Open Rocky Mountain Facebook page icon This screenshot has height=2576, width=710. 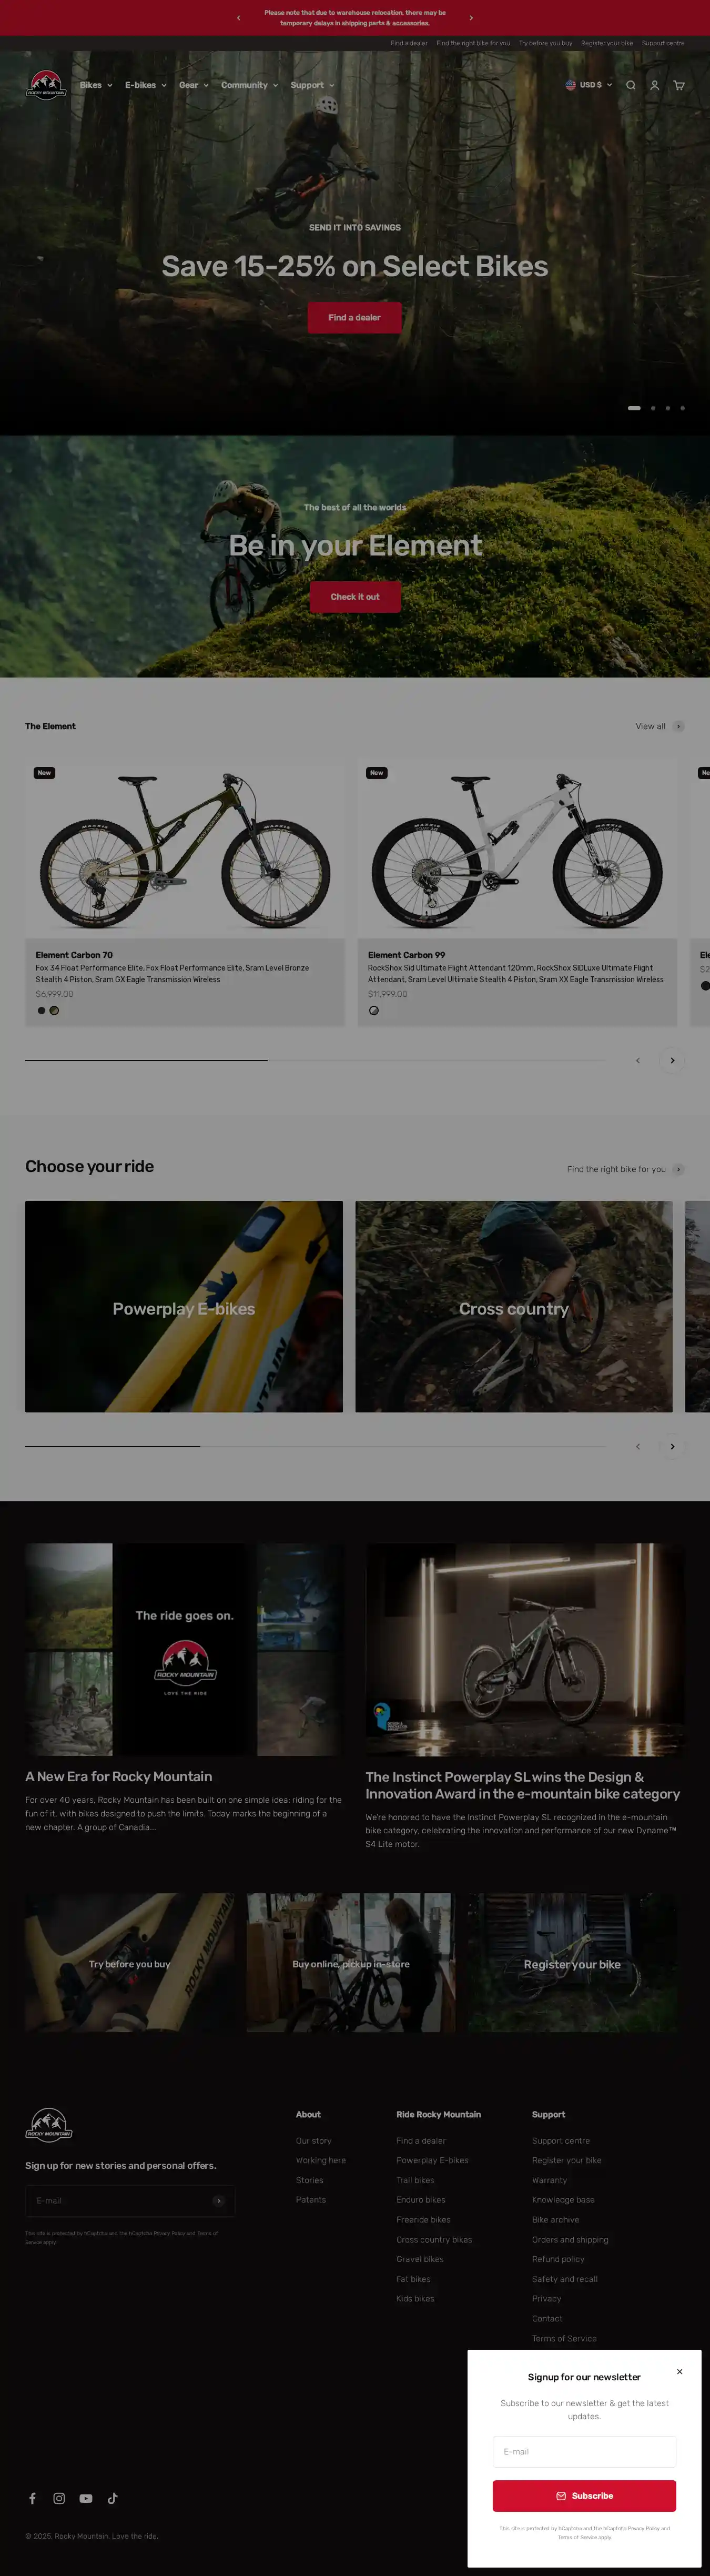coord(32,2497)
